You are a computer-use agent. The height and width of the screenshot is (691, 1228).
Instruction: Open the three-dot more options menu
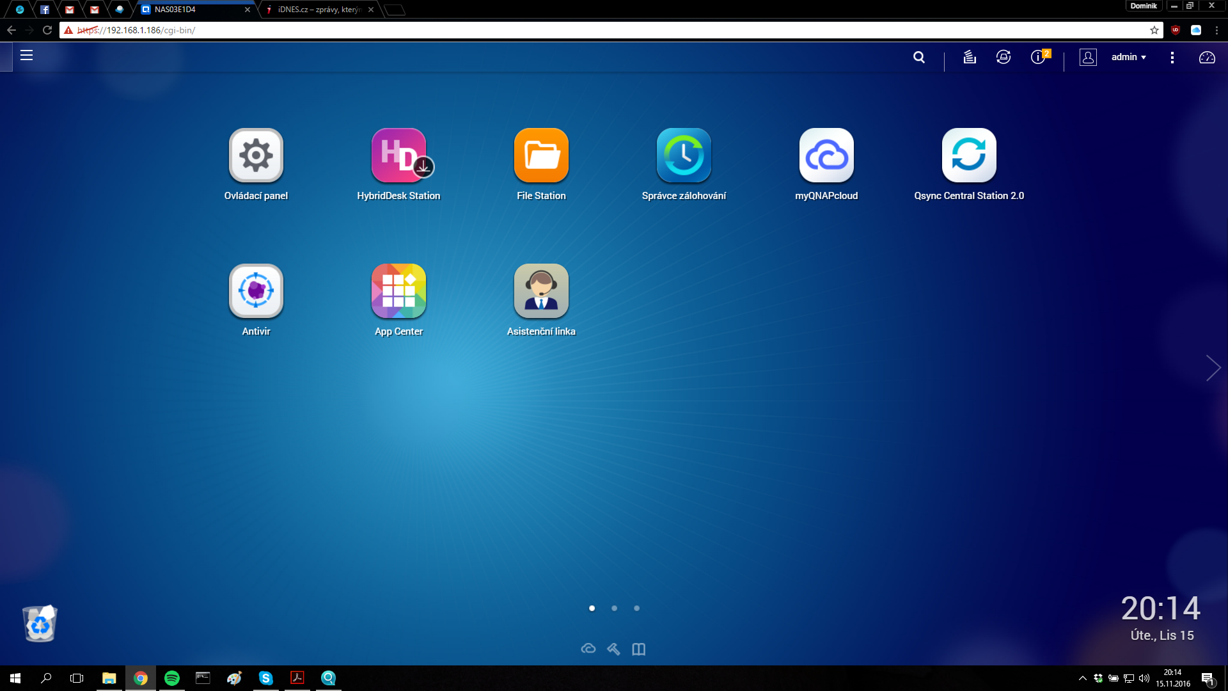tap(1172, 58)
